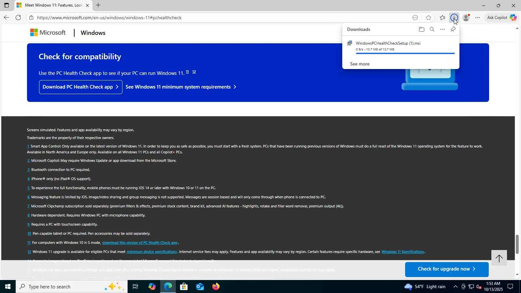
Task: Open Windows 11 Specifications link
Action: tap(403, 252)
